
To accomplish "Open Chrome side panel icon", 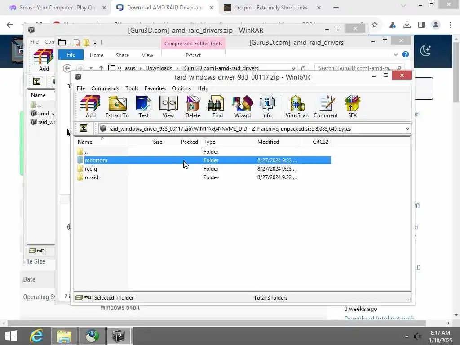I will [421, 25].
